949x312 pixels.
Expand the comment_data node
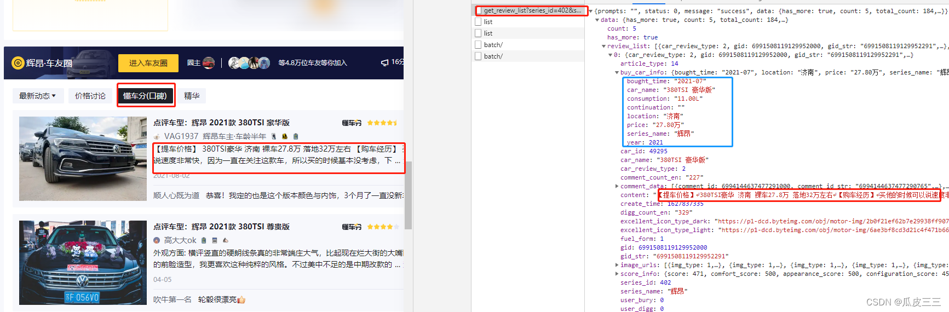pos(617,186)
